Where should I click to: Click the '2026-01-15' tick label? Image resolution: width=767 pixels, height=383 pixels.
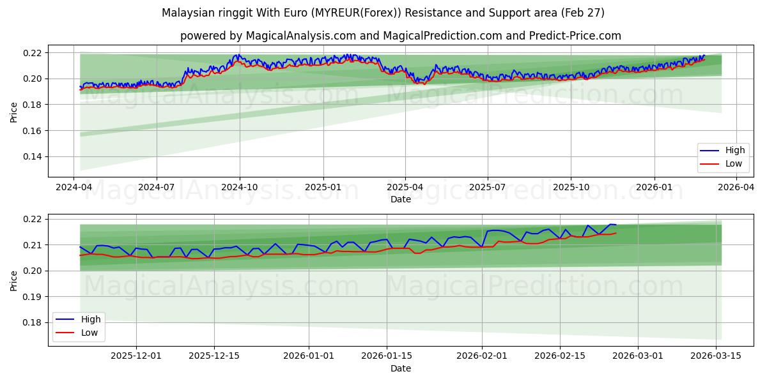coord(386,356)
